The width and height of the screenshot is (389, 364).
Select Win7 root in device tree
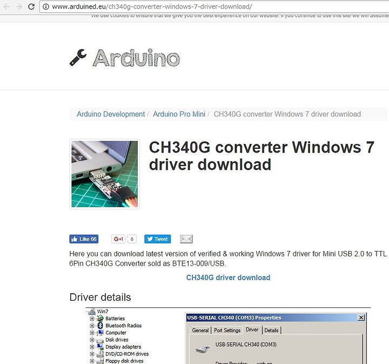click(103, 312)
